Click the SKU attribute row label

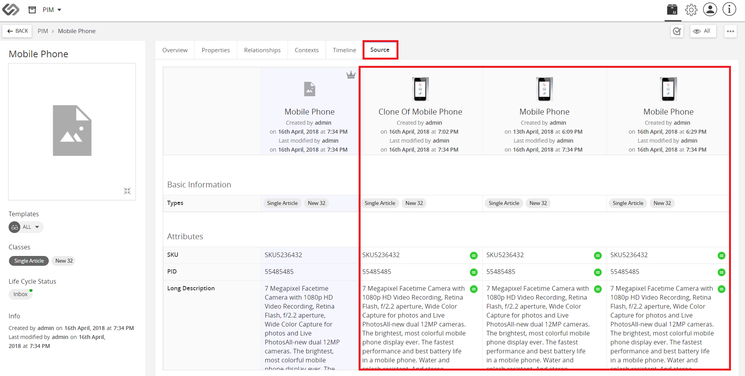(172, 255)
